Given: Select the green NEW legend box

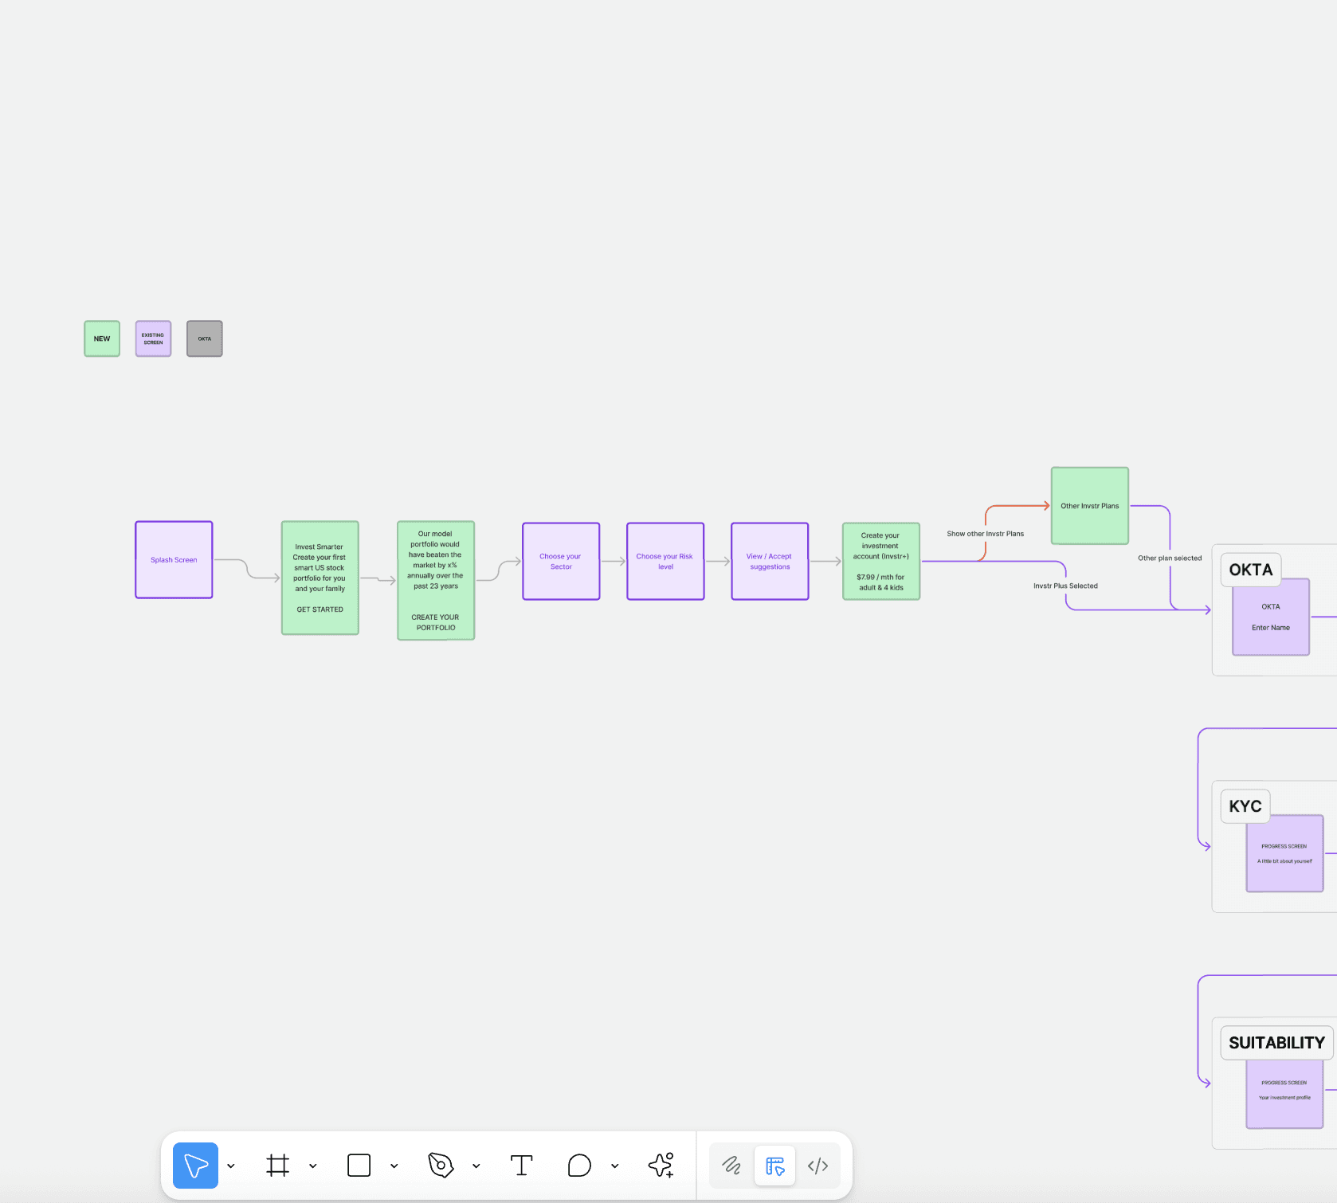Looking at the screenshot, I should pyautogui.click(x=102, y=339).
